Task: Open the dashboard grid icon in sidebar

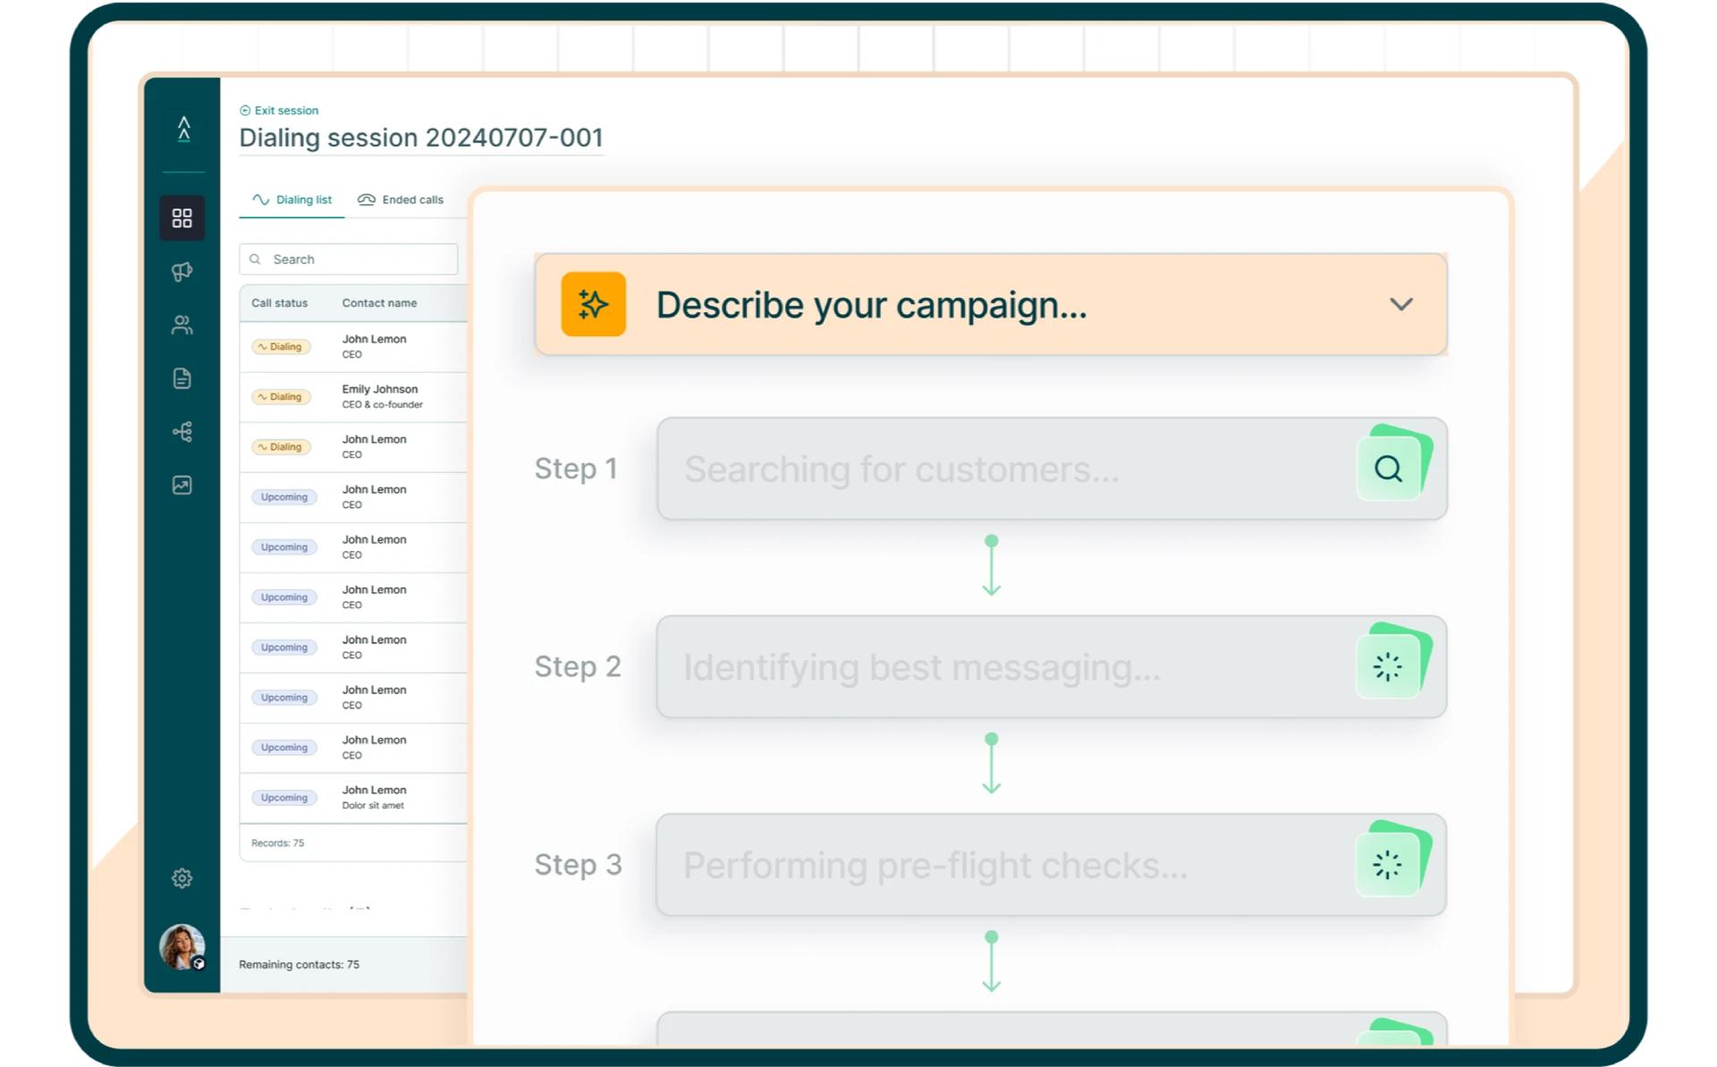Action: tap(182, 218)
